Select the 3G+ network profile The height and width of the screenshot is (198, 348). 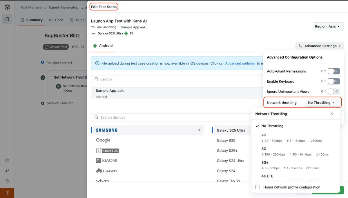tap(295, 165)
